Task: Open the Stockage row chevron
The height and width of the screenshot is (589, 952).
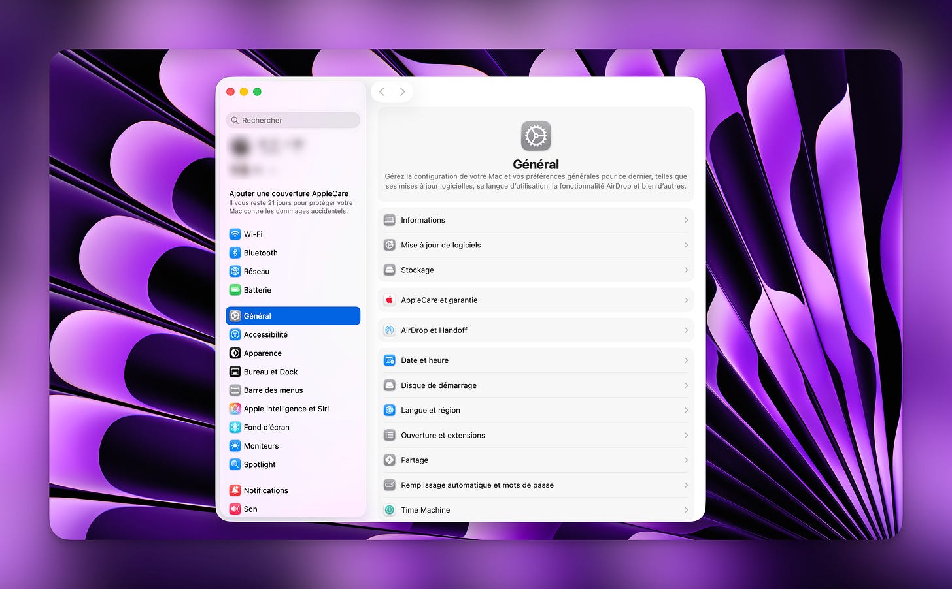Action: [x=686, y=270]
